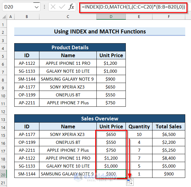Image resolution: width=191 pixels, height=187 pixels.
Task: Click the Cancel X formula icon
Action: 53,7
